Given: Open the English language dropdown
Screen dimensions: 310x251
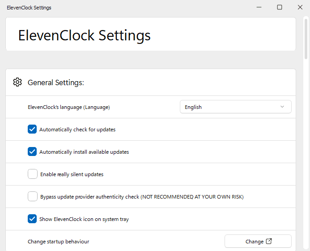Looking at the screenshot, I should coord(235,107).
